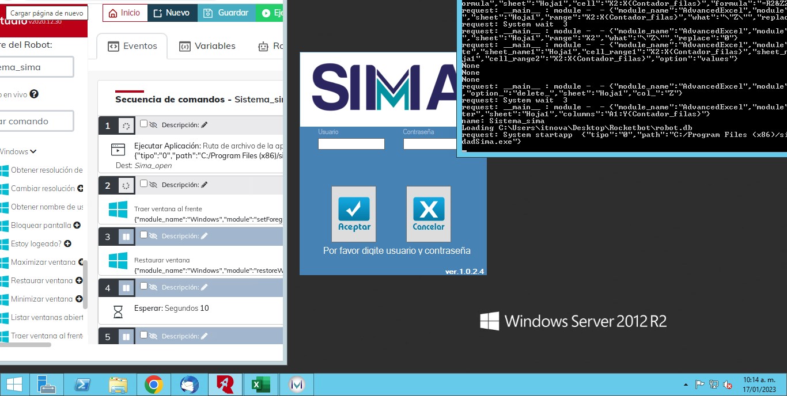This screenshot has width=787, height=396.
Task: Collapse the Windows command category chevron
Action: coord(33,151)
